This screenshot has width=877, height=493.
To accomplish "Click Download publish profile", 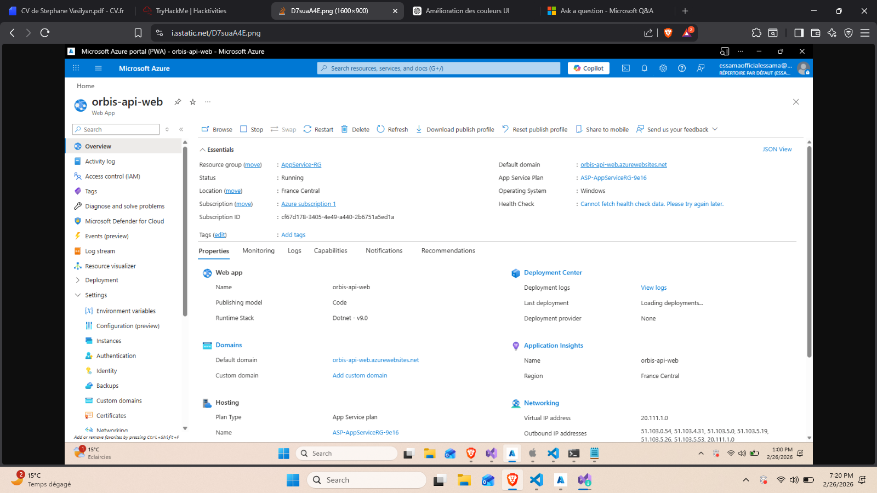I will [x=455, y=129].
